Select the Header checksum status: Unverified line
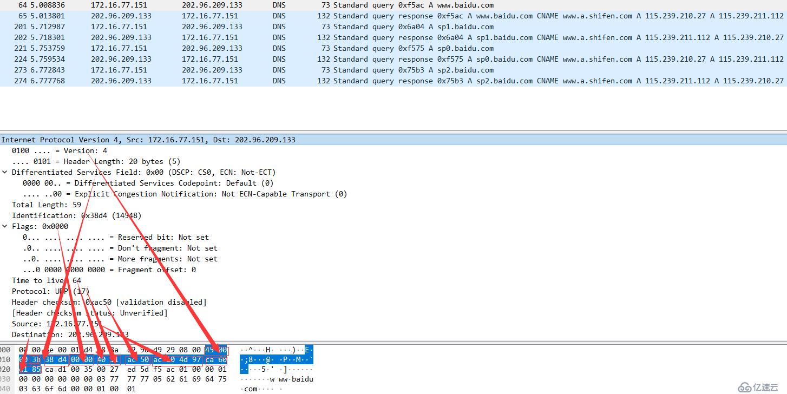This screenshot has height=394, width=787. click(90, 313)
